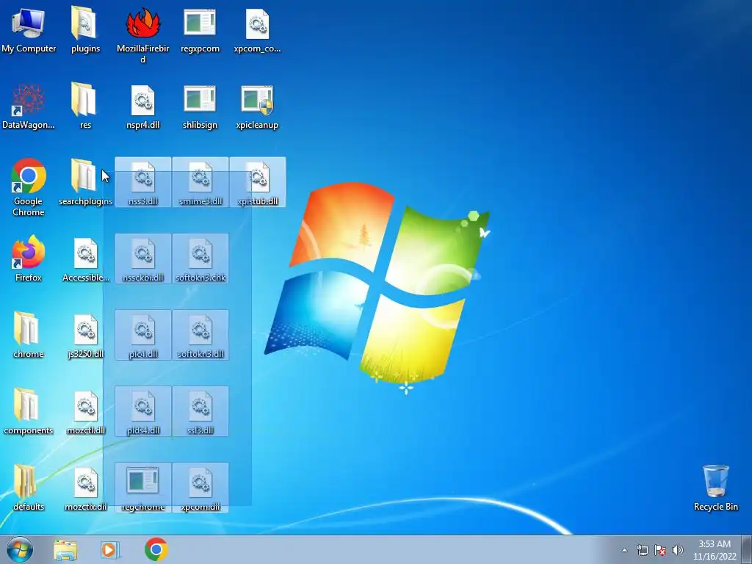Select the plc4.dll file icon
The height and width of the screenshot is (564, 752).
[143, 334]
